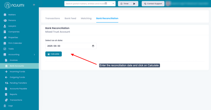Screen dimensions: 211x110
Task: Click the headset icon on Contact Support
Action: tap(145, 4)
